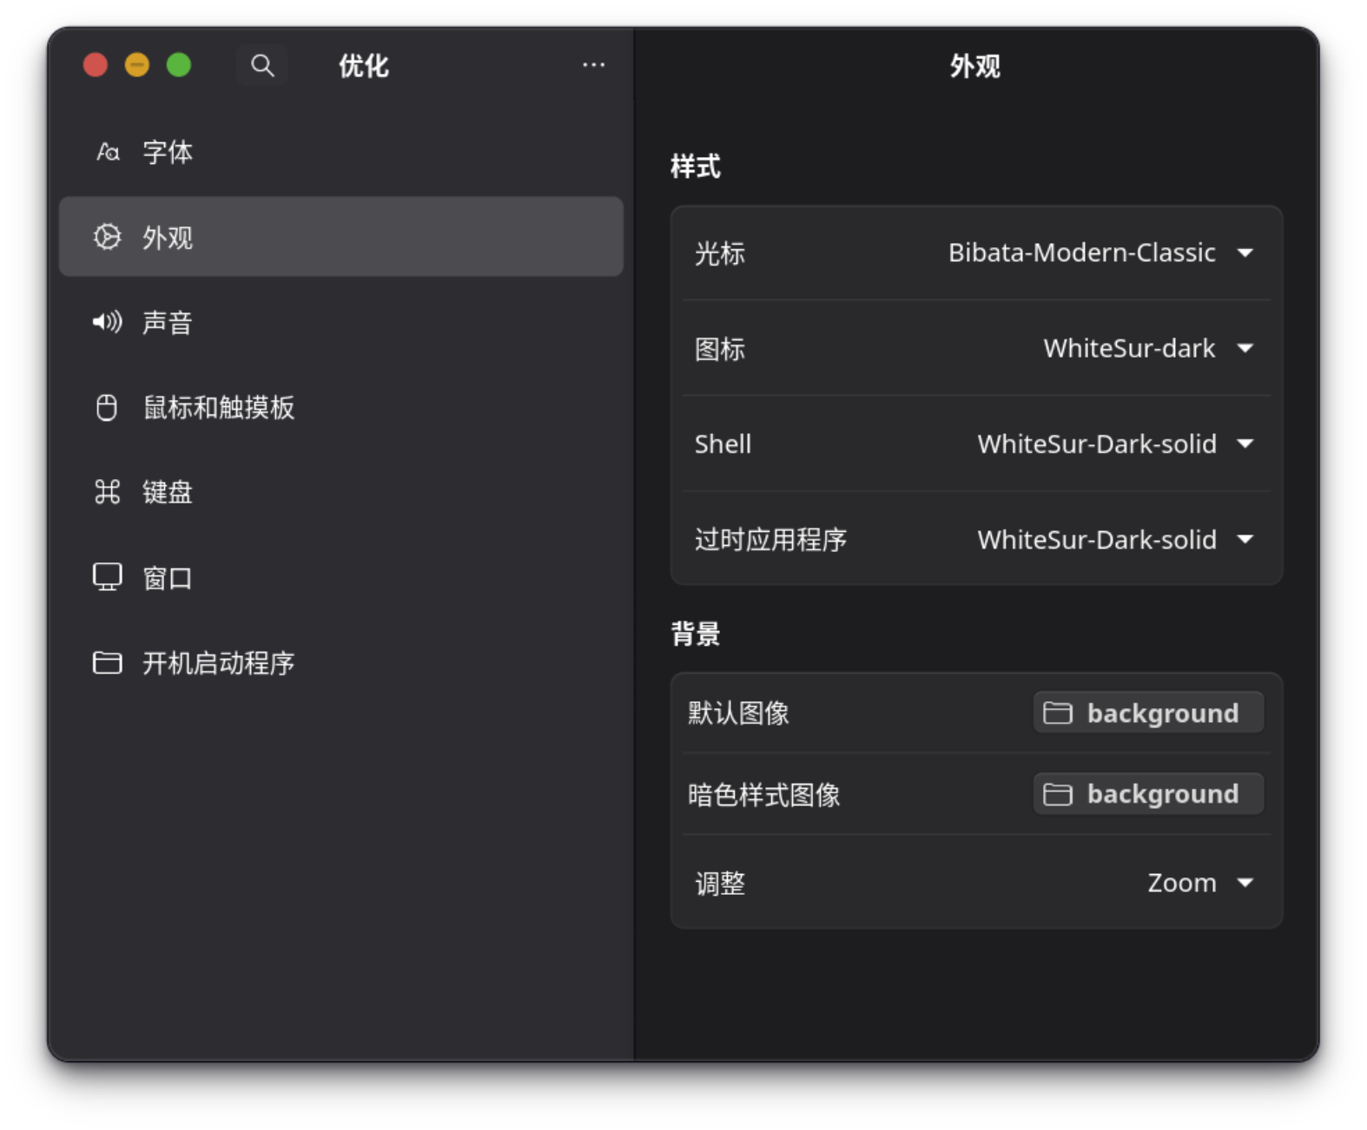Click the startup apps (开机启动程序) folder icon

(x=107, y=663)
